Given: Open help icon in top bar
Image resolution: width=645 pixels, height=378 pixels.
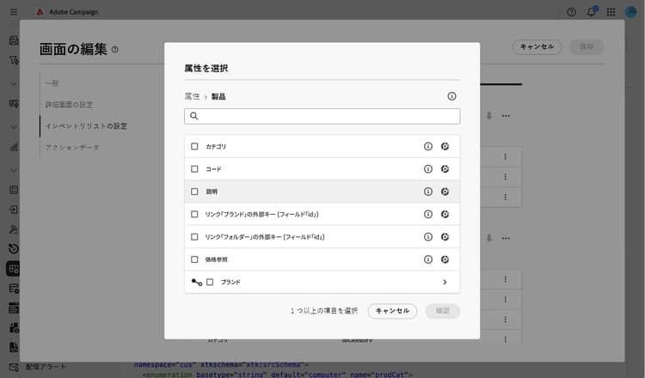Looking at the screenshot, I should 571,12.
